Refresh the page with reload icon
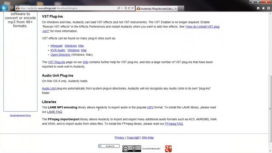The image size is (272, 153). click(x=129, y=8)
